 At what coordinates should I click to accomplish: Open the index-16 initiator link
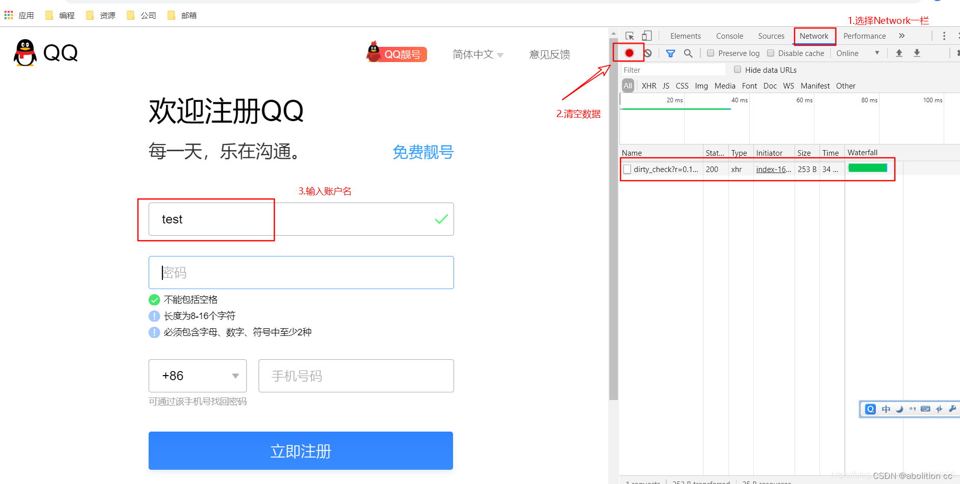[773, 169]
